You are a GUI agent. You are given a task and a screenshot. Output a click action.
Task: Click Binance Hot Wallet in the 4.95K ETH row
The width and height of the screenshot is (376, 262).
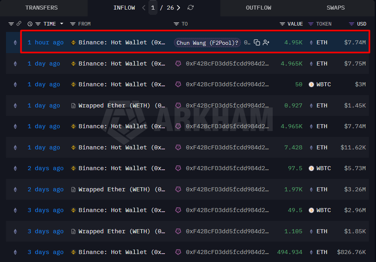point(122,42)
